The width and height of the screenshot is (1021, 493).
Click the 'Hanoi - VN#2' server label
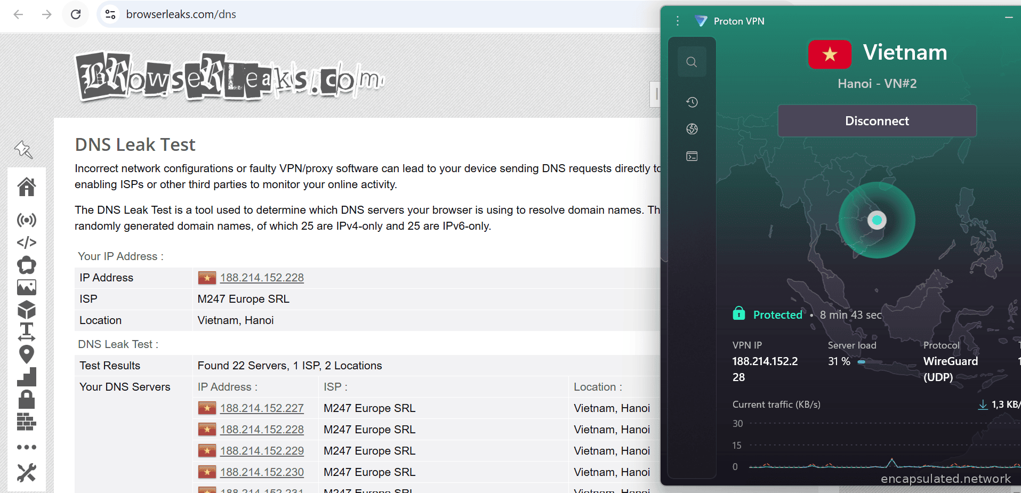877,84
